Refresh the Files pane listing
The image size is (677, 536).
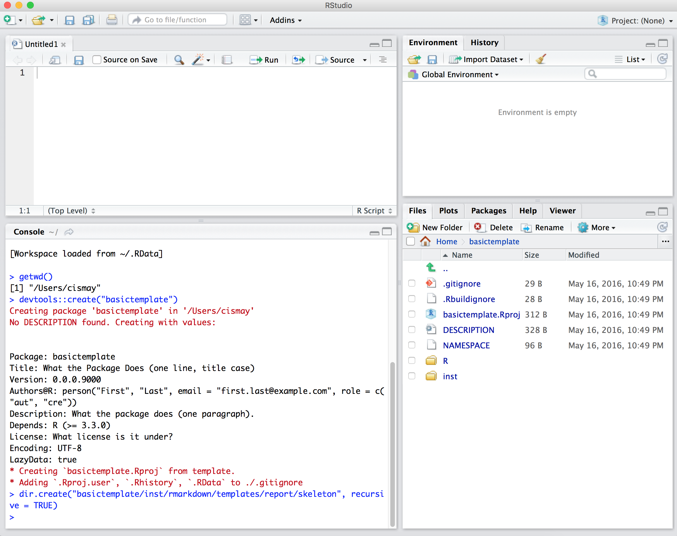coord(662,227)
